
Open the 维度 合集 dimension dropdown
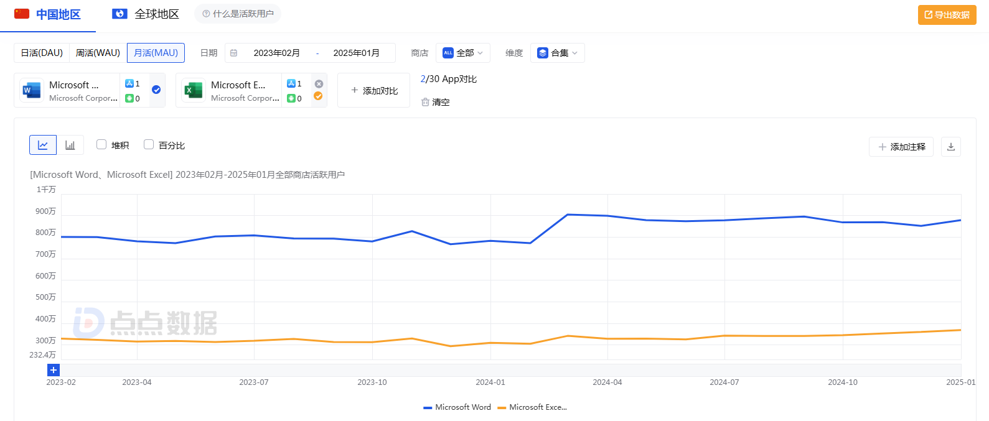click(557, 53)
